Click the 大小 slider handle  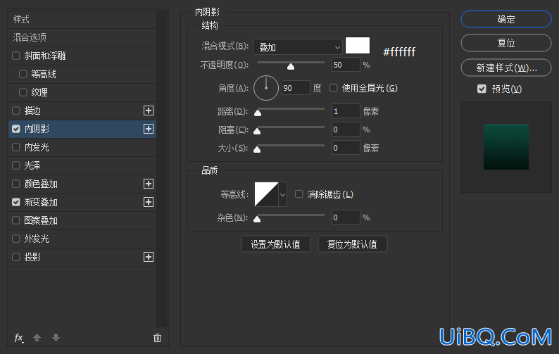(x=257, y=149)
